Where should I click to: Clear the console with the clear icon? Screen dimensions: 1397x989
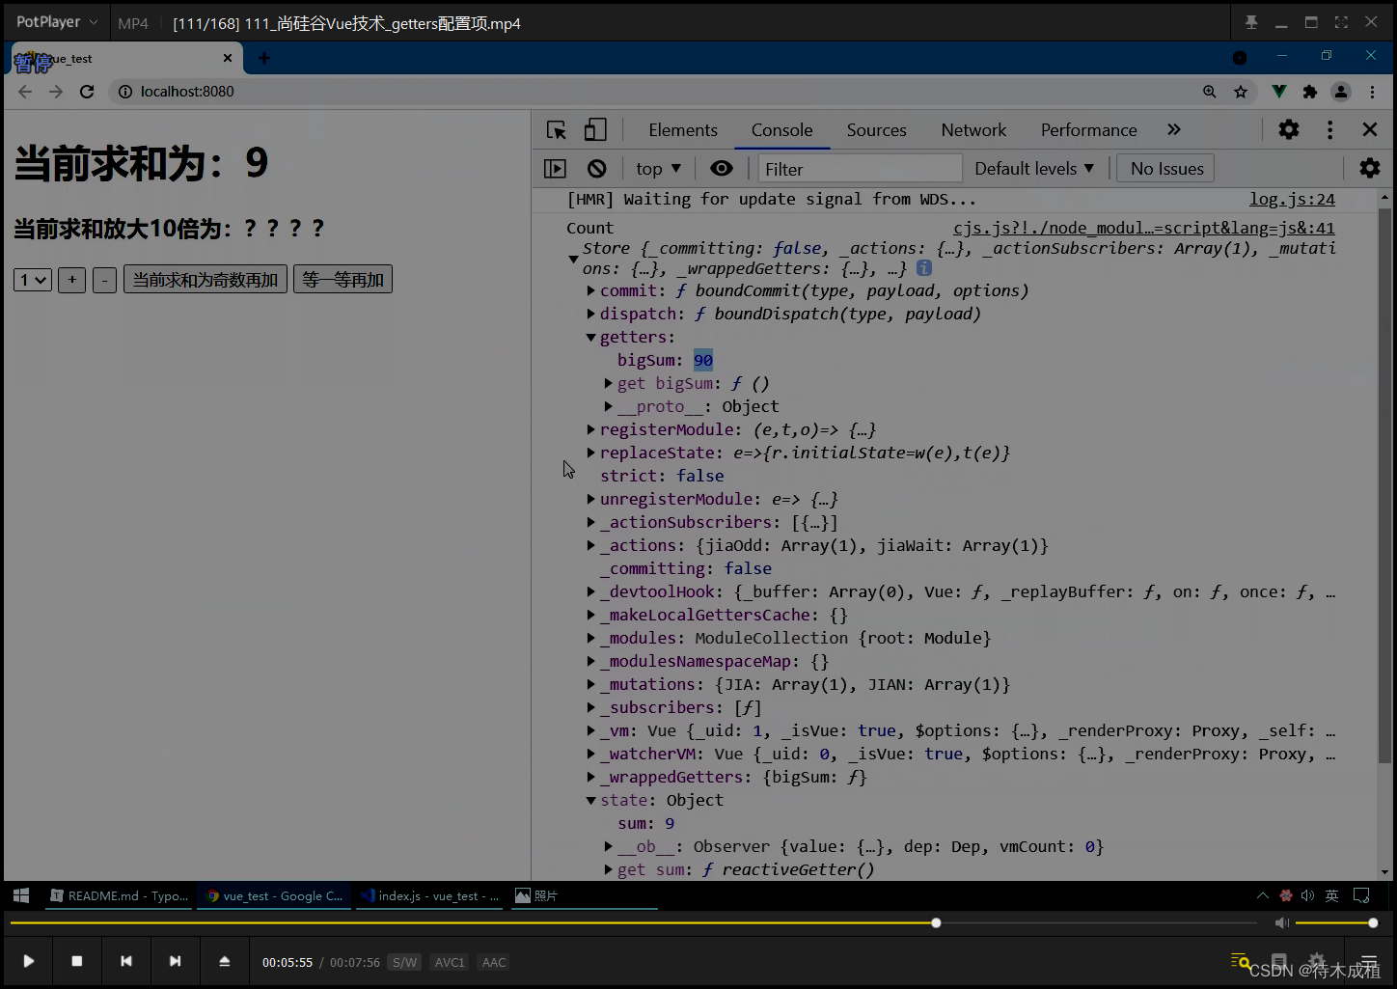[x=597, y=168]
